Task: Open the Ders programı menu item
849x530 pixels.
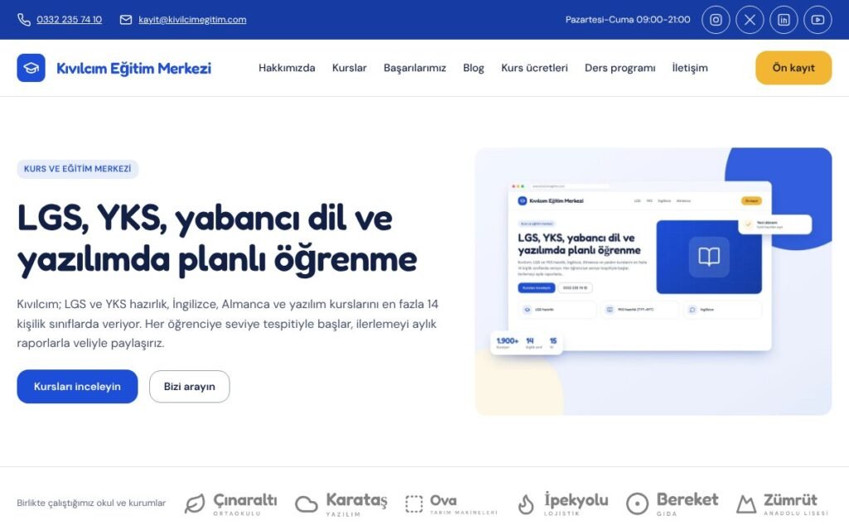Action: point(620,68)
